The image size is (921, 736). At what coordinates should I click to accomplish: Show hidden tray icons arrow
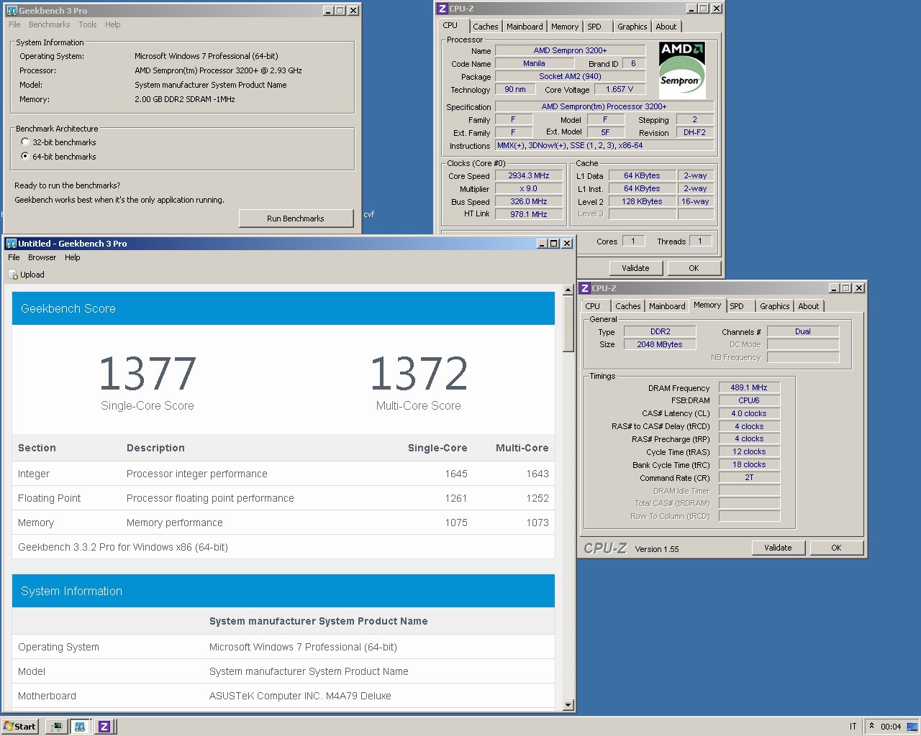pyautogui.click(x=871, y=726)
